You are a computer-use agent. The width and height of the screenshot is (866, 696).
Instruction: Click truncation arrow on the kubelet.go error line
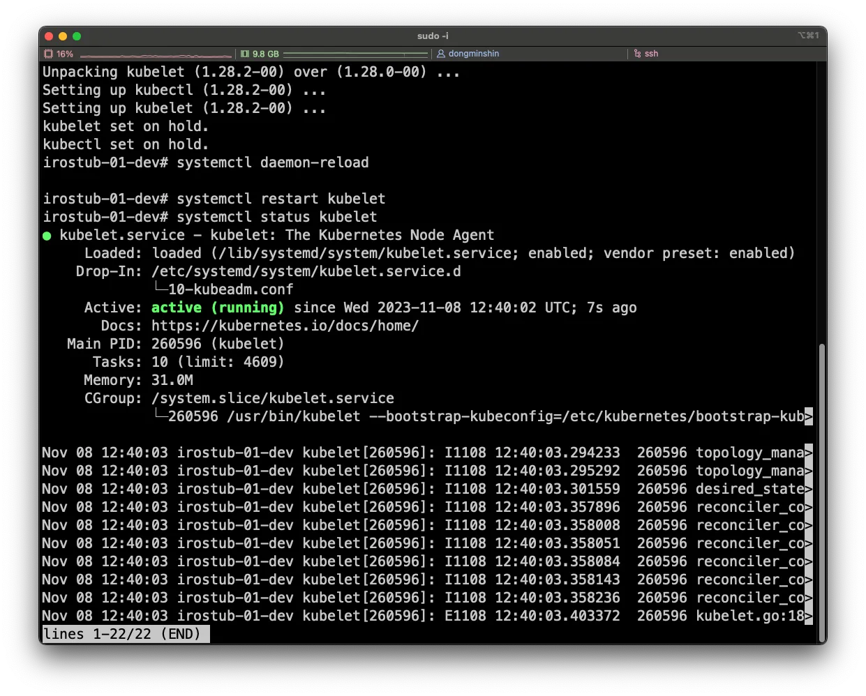tap(809, 616)
